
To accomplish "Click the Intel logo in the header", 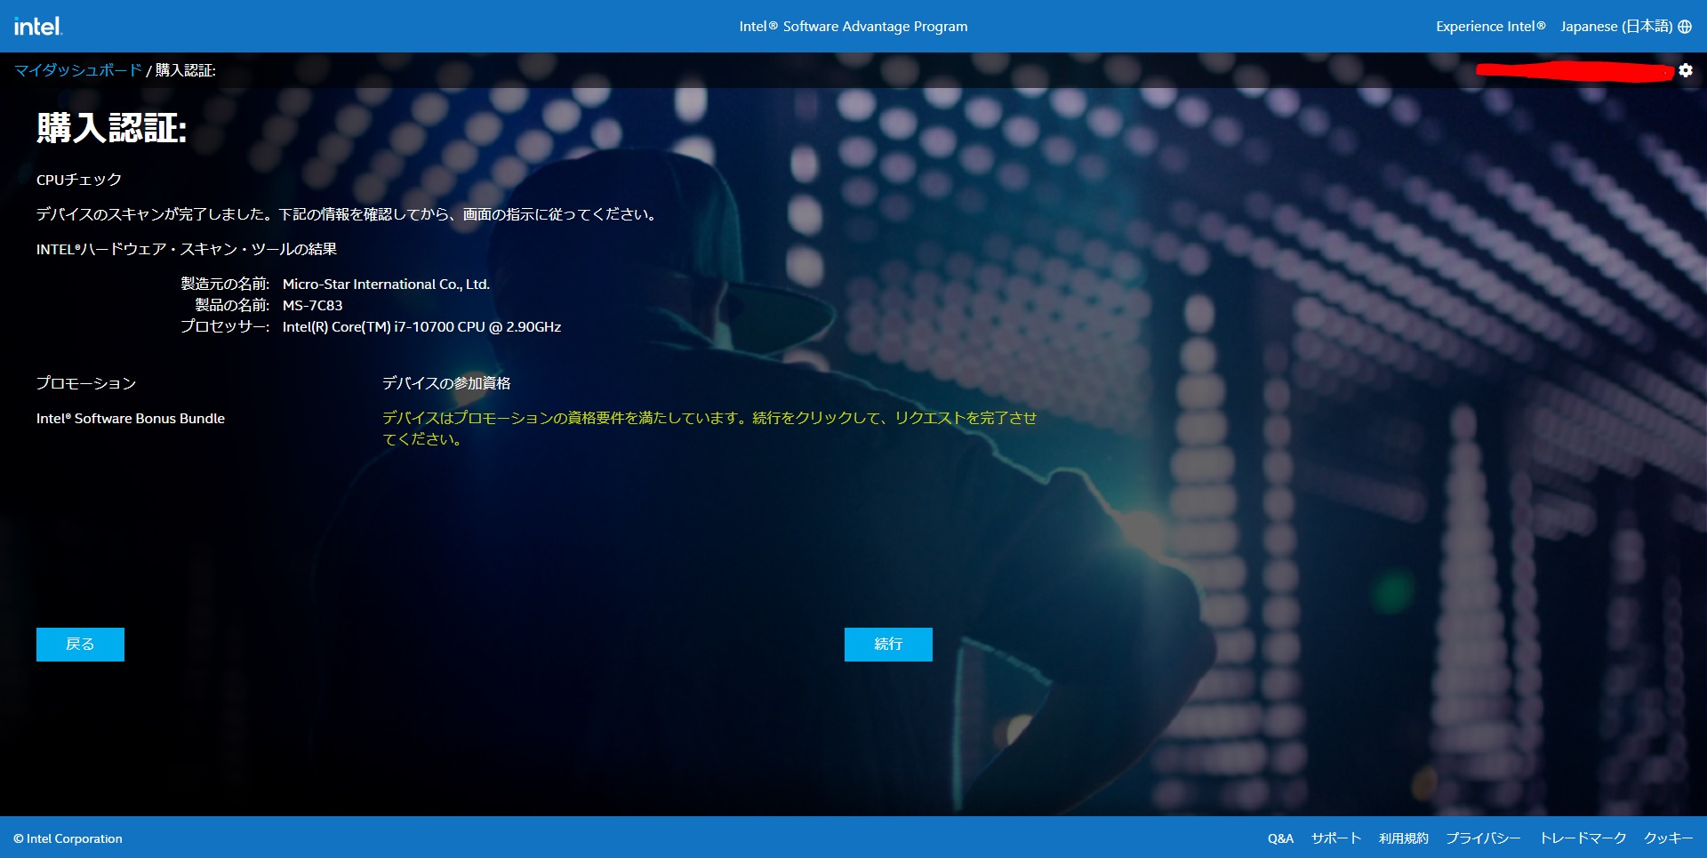I will click(x=37, y=26).
